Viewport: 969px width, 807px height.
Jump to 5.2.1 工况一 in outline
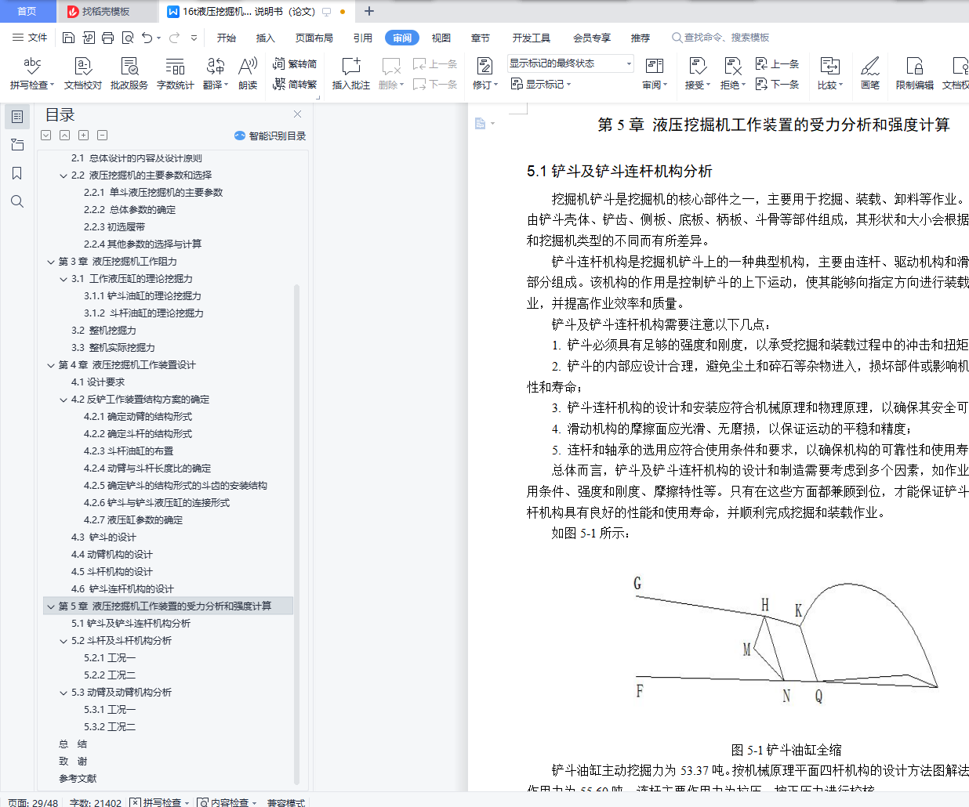(x=110, y=658)
